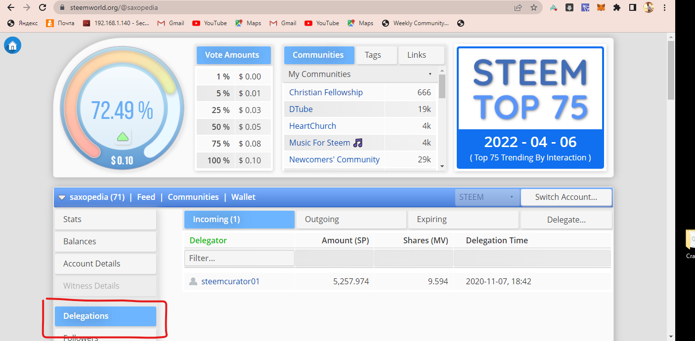Open the first Maps bookmark
The height and width of the screenshot is (341, 695).
[248, 23]
